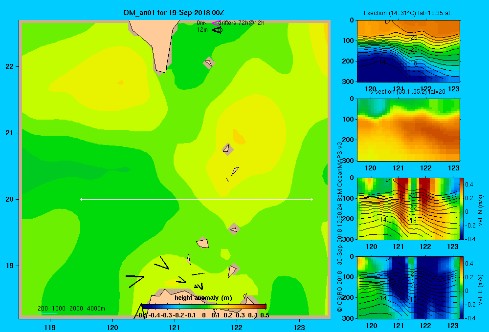Click the '4000m' depth contour legend label

[x=96, y=309]
